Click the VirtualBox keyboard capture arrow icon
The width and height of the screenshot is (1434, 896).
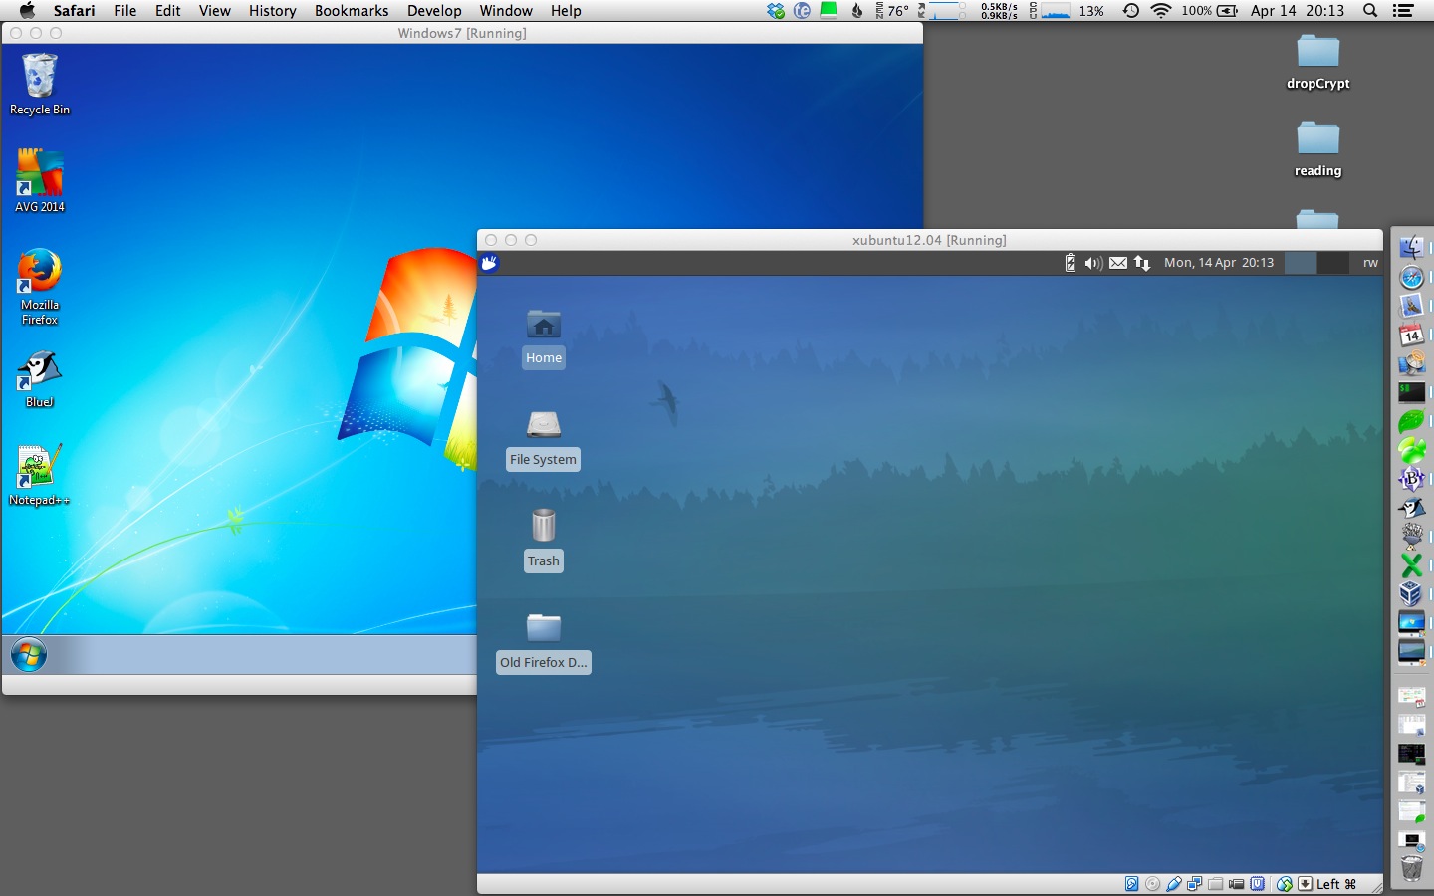[1305, 884]
